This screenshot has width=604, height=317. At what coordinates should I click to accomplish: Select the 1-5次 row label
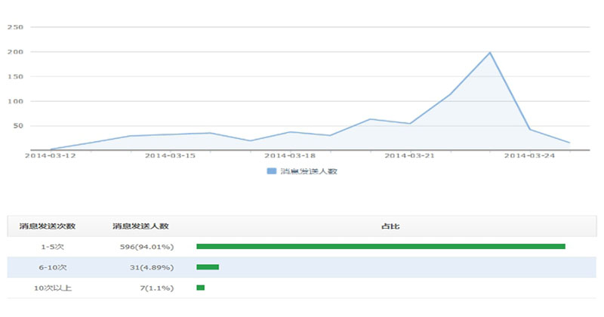tap(54, 247)
